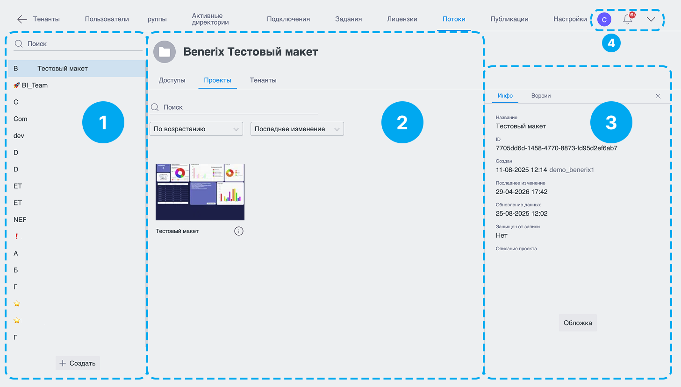Open the Пользователи section
The image size is (681, 387).
(x=107, y=19)
